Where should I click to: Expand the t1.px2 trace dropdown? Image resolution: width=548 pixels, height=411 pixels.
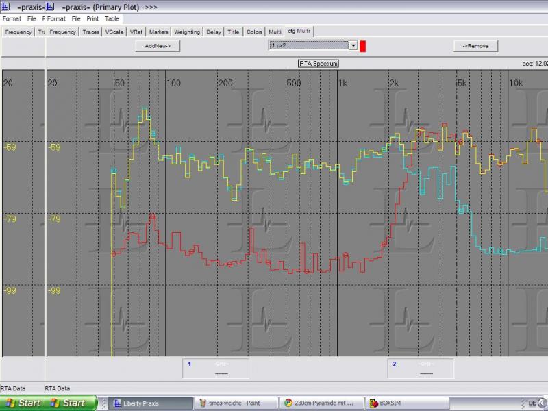pyautogui.click(x=353, y=45)
